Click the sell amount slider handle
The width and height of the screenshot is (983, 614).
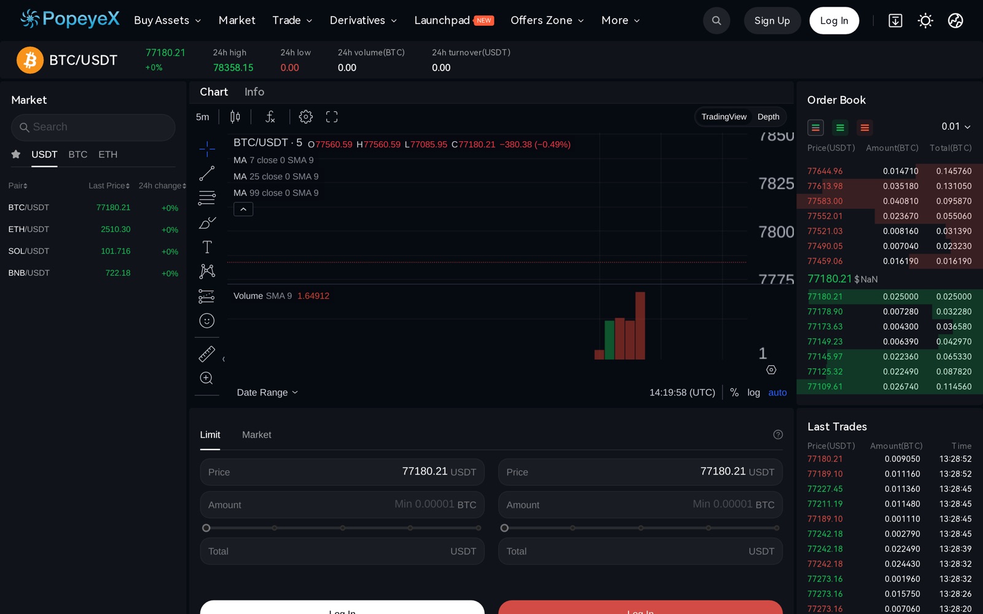504,528
